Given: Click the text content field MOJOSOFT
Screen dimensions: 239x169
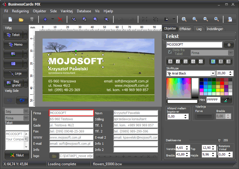Looking at the screenshot, I should coord(194,45).
